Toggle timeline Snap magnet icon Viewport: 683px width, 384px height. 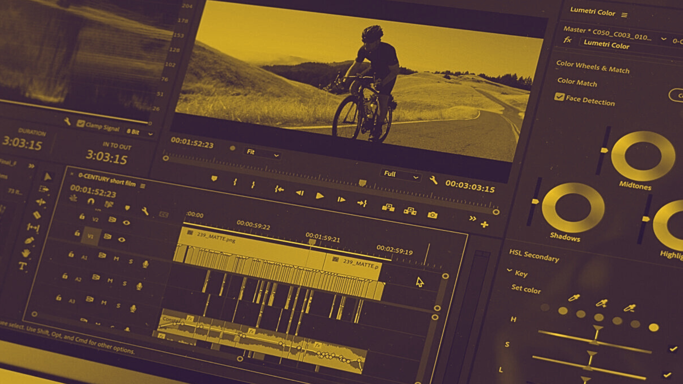(x=91, y=202)
